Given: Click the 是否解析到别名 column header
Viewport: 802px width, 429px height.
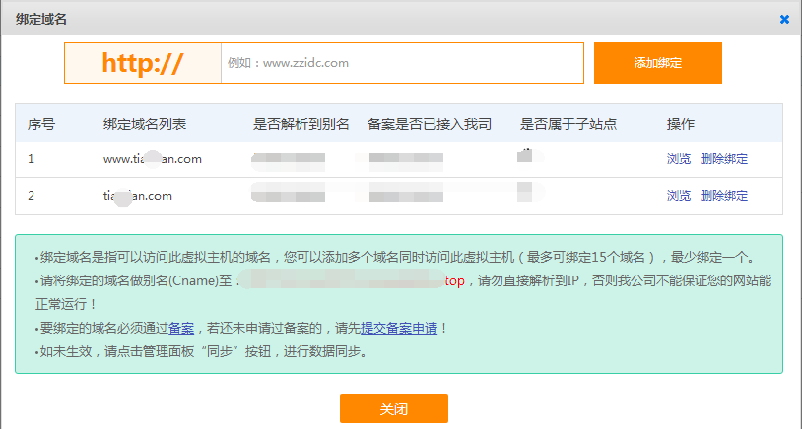Looking at the screenshot, I should tap(301, 124).
